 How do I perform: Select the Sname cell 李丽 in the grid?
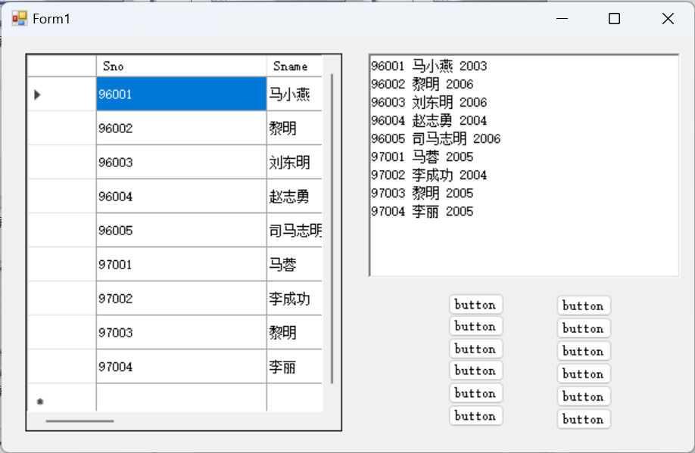[295, 367]
